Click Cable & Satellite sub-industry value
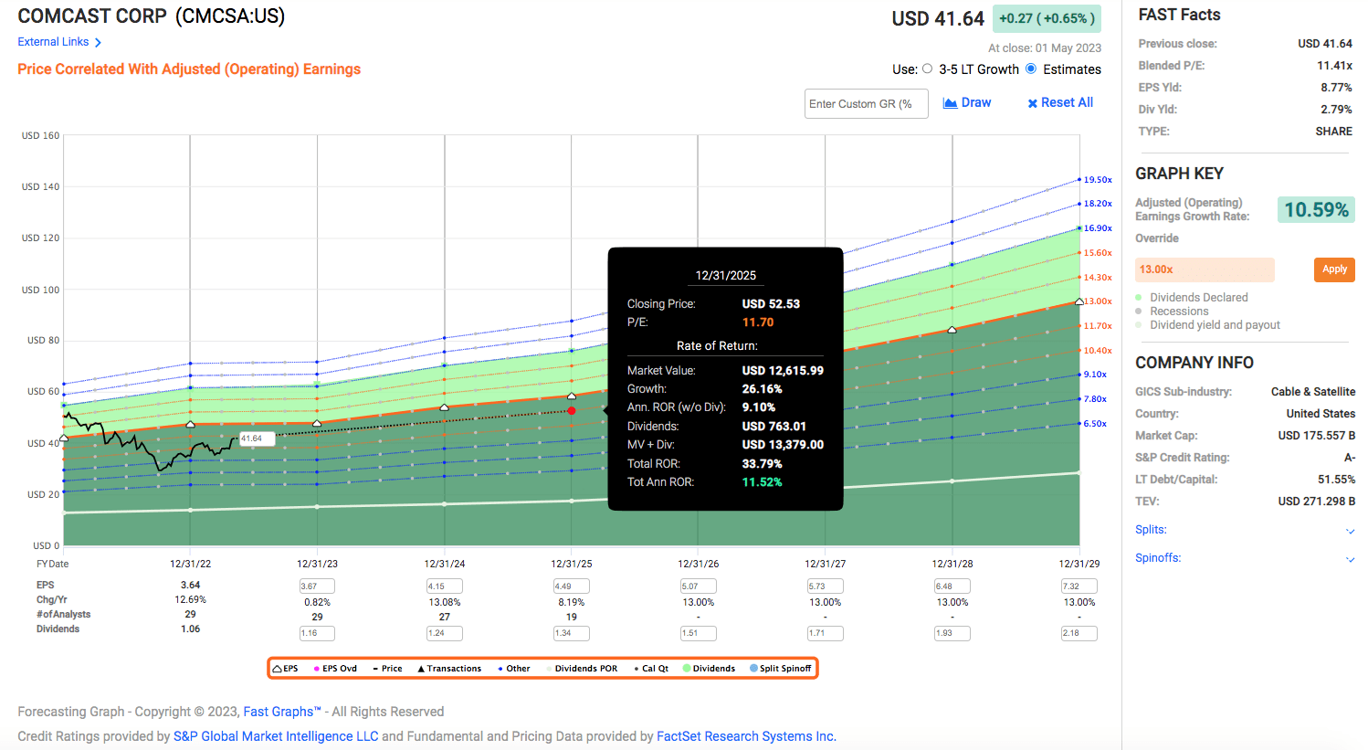The height and width of the screenshot is (750, 1368). 1312,392
